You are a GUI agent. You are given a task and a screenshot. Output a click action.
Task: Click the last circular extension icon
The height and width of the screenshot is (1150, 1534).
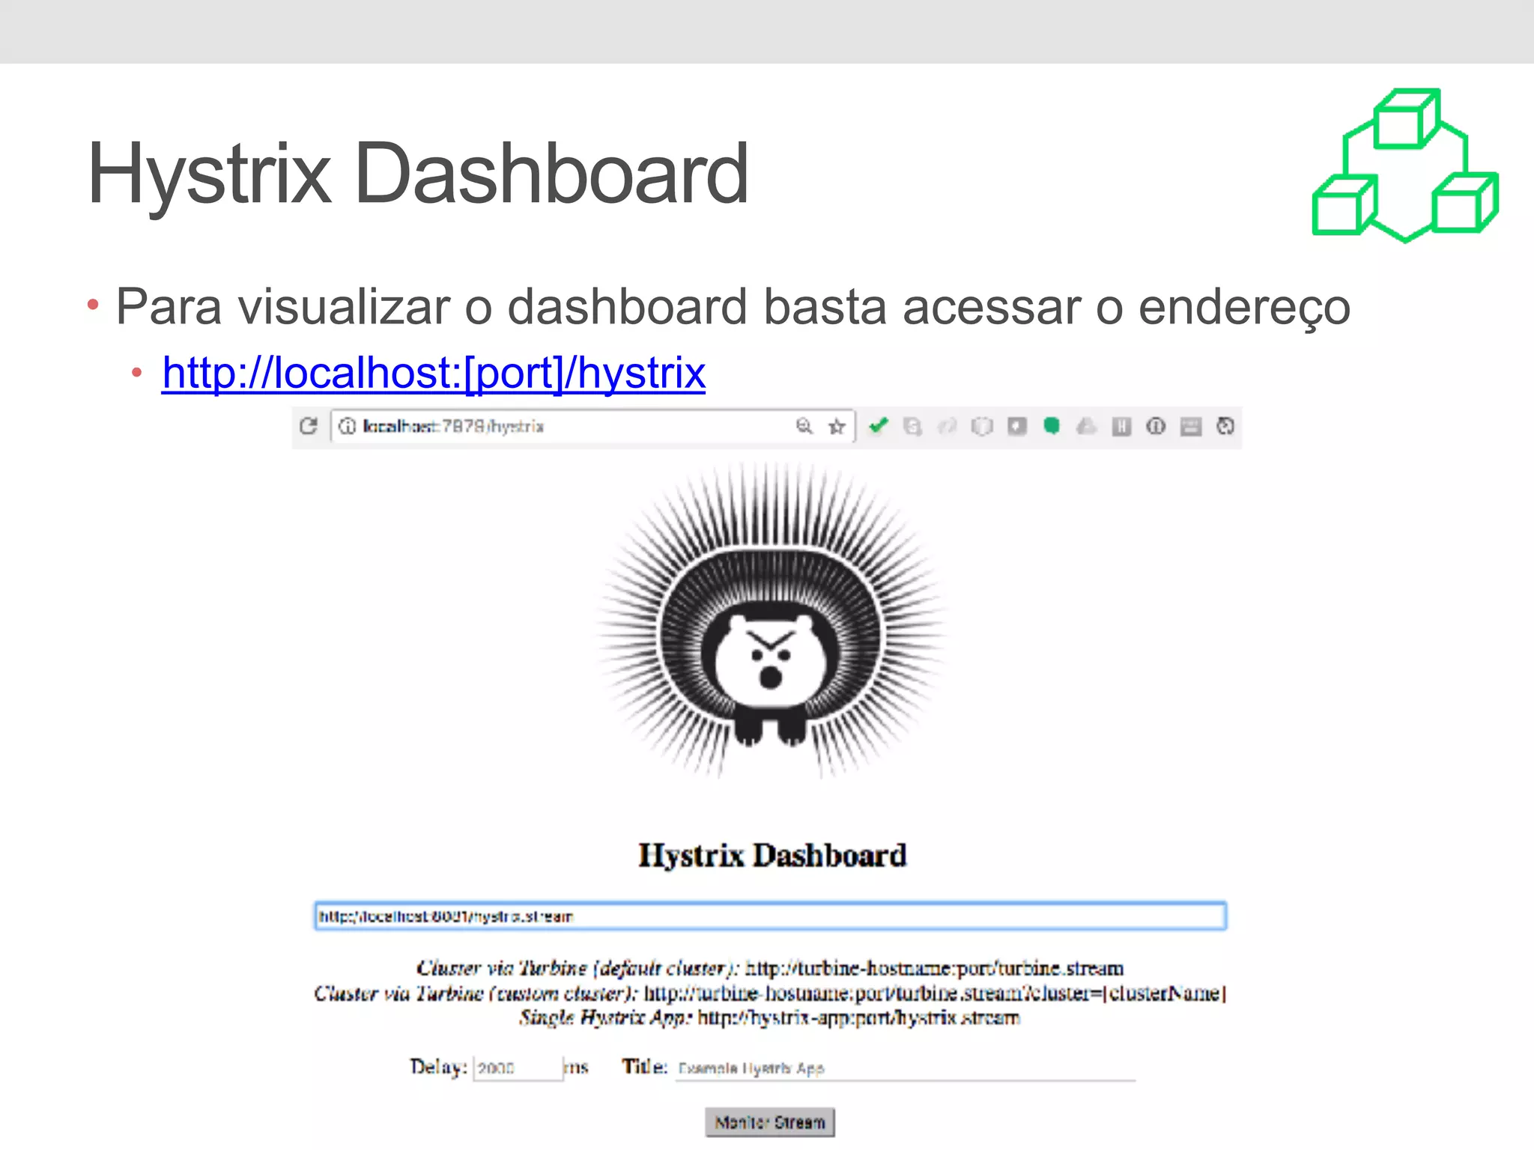(1225, 426)
